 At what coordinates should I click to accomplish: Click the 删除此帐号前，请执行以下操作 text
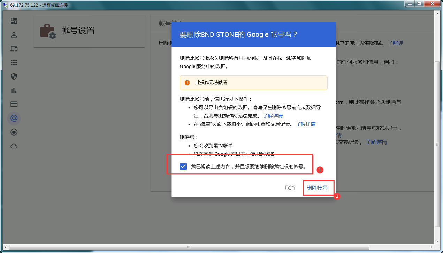pyautogui.click(x=216, y=99)
